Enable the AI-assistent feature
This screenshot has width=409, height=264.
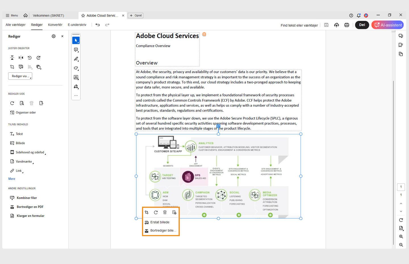(387, 25)
